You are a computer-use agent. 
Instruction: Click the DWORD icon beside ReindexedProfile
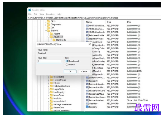[87, 35]
